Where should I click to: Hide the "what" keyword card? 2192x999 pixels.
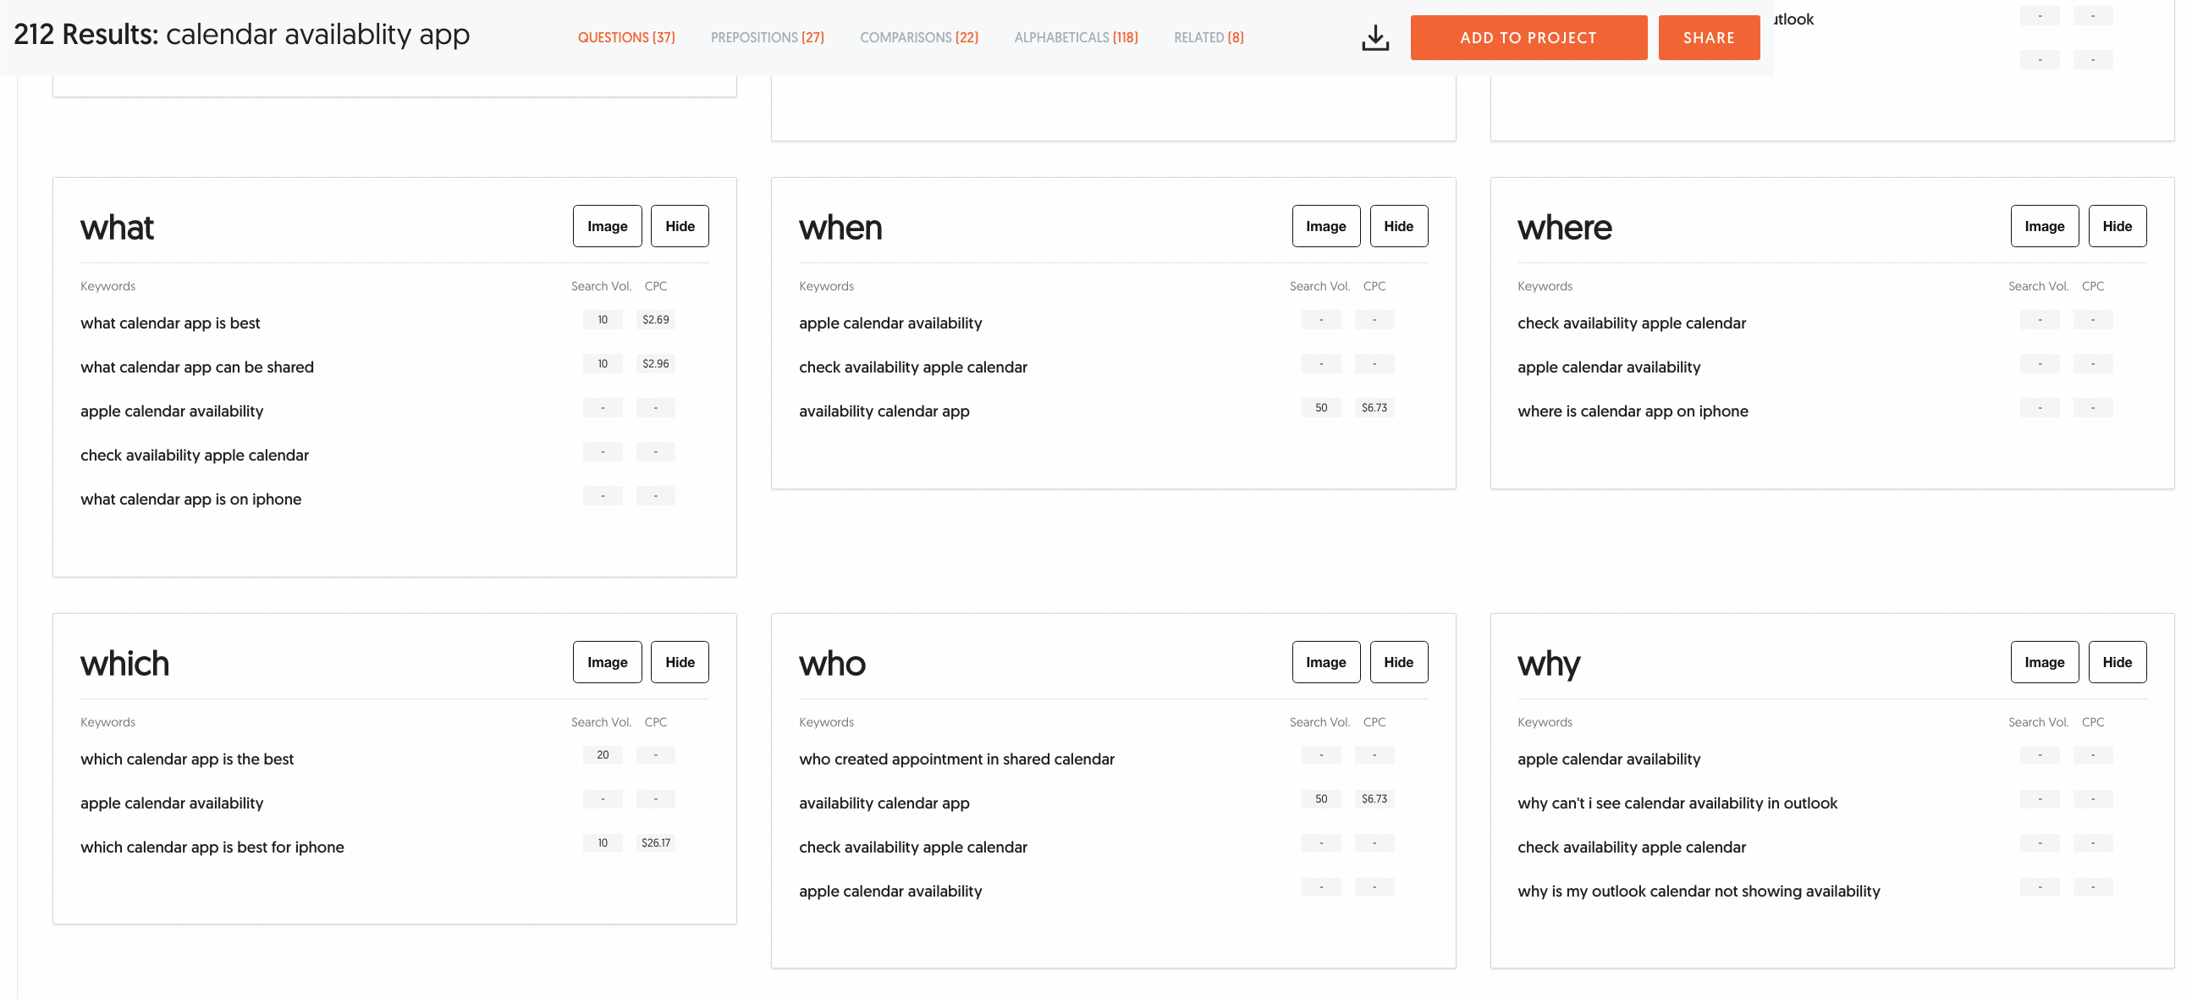click(679, 226)
